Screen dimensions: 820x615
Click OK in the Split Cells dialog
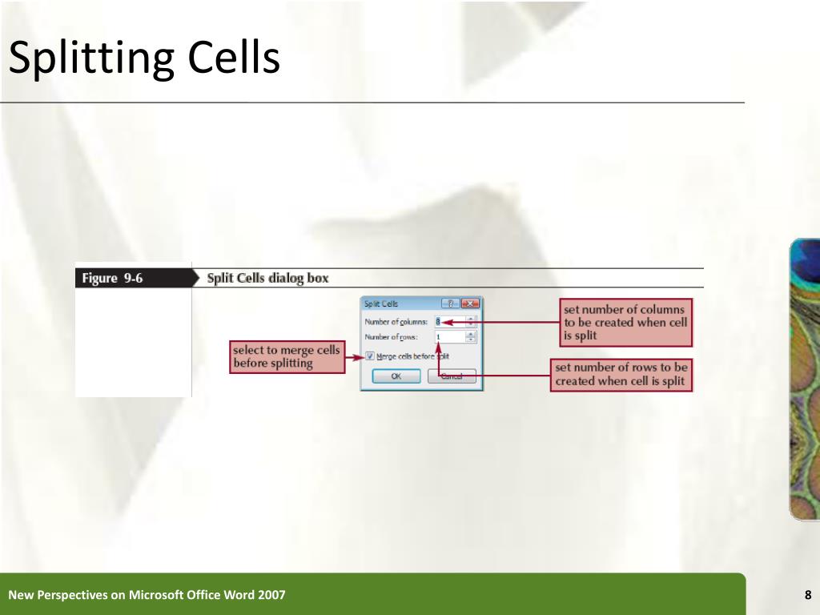pos(396,376)
